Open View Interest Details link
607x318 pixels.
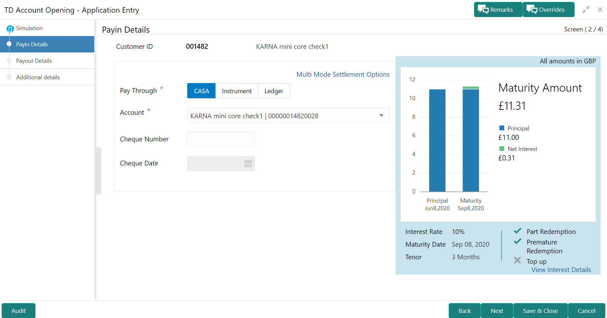click(x=561, y=270)
